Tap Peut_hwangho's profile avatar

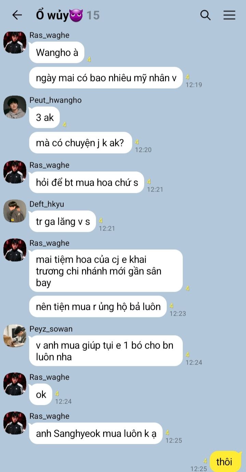[x=15, y=107]
